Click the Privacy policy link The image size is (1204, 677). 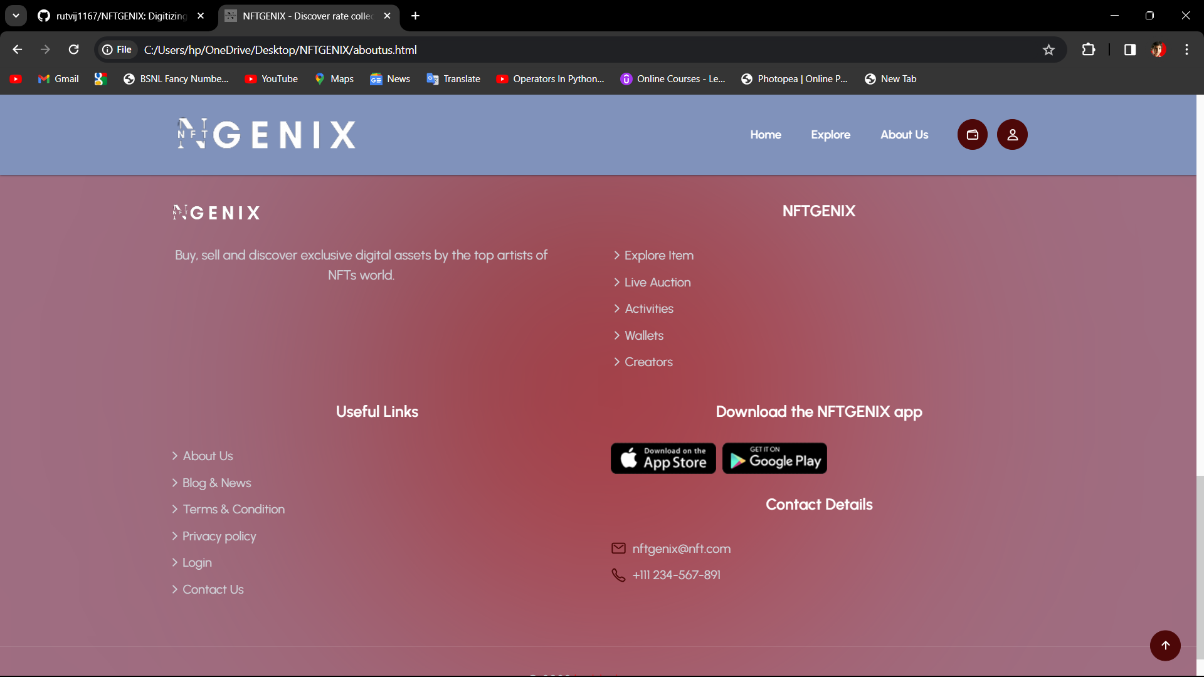219,537
